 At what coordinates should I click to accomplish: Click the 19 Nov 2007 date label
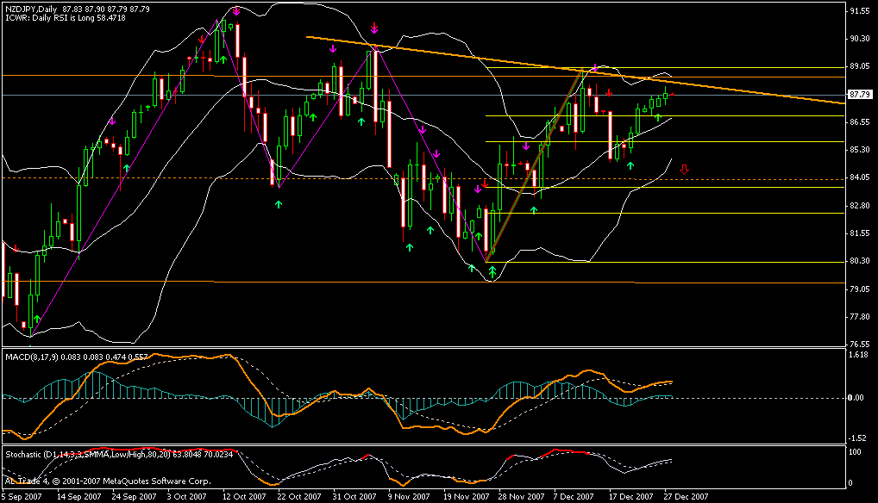tap(466, 496)
